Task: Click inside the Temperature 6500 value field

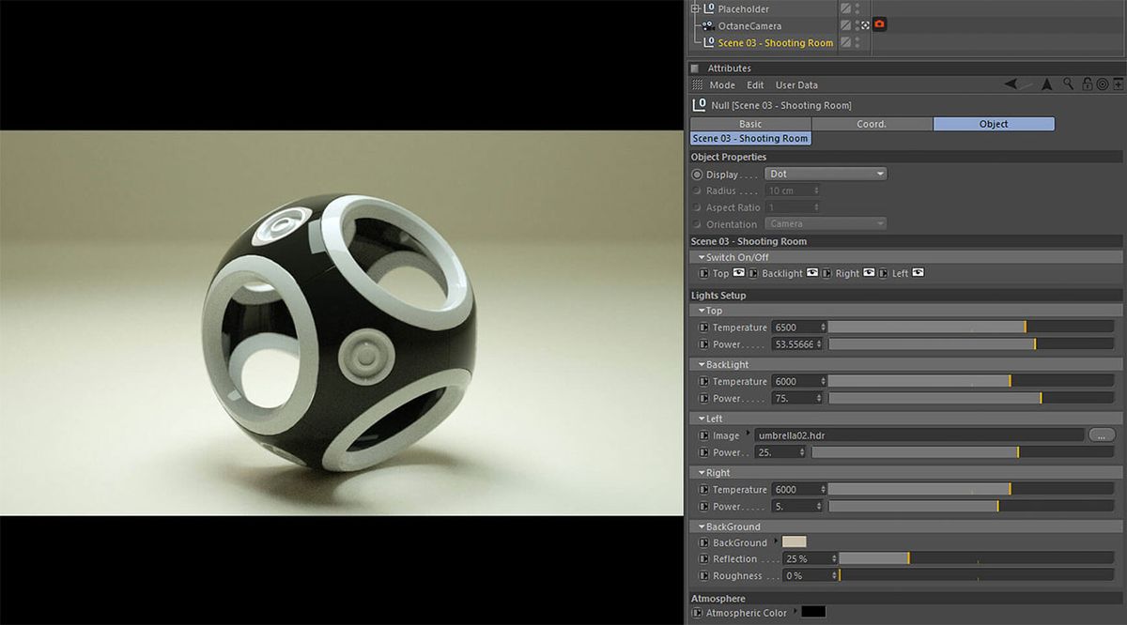Action: (796, 327)
